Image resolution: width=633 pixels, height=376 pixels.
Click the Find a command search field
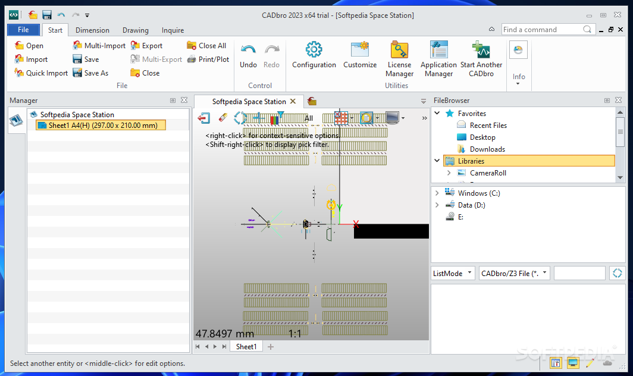coord(542,30)
